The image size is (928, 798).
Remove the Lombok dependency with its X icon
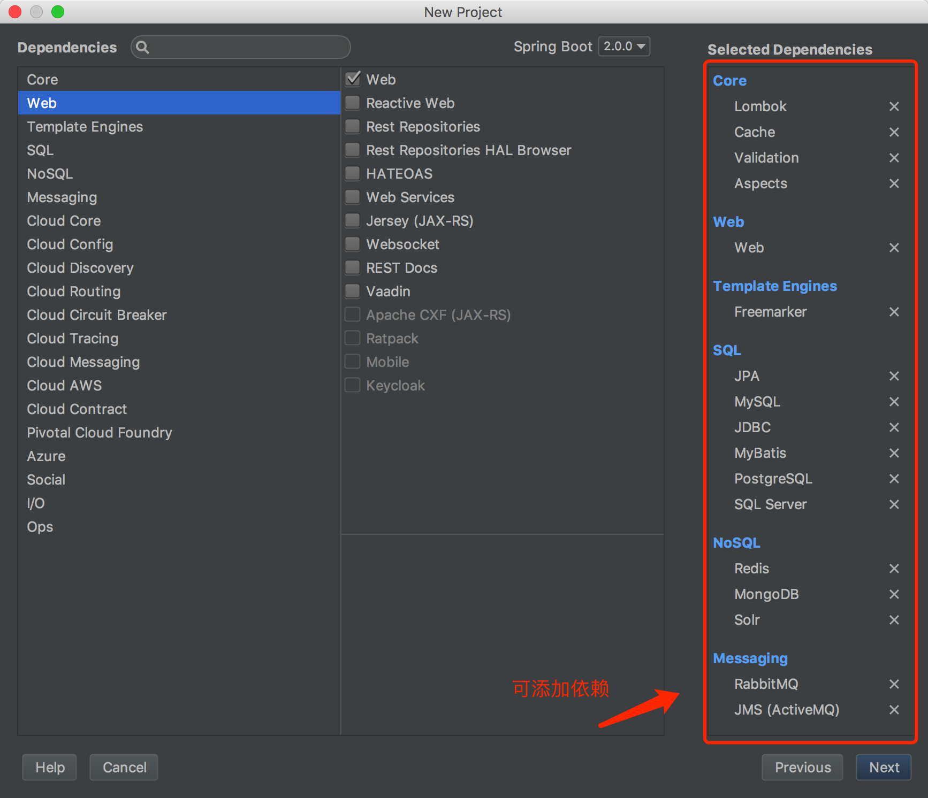pos(894,106)
